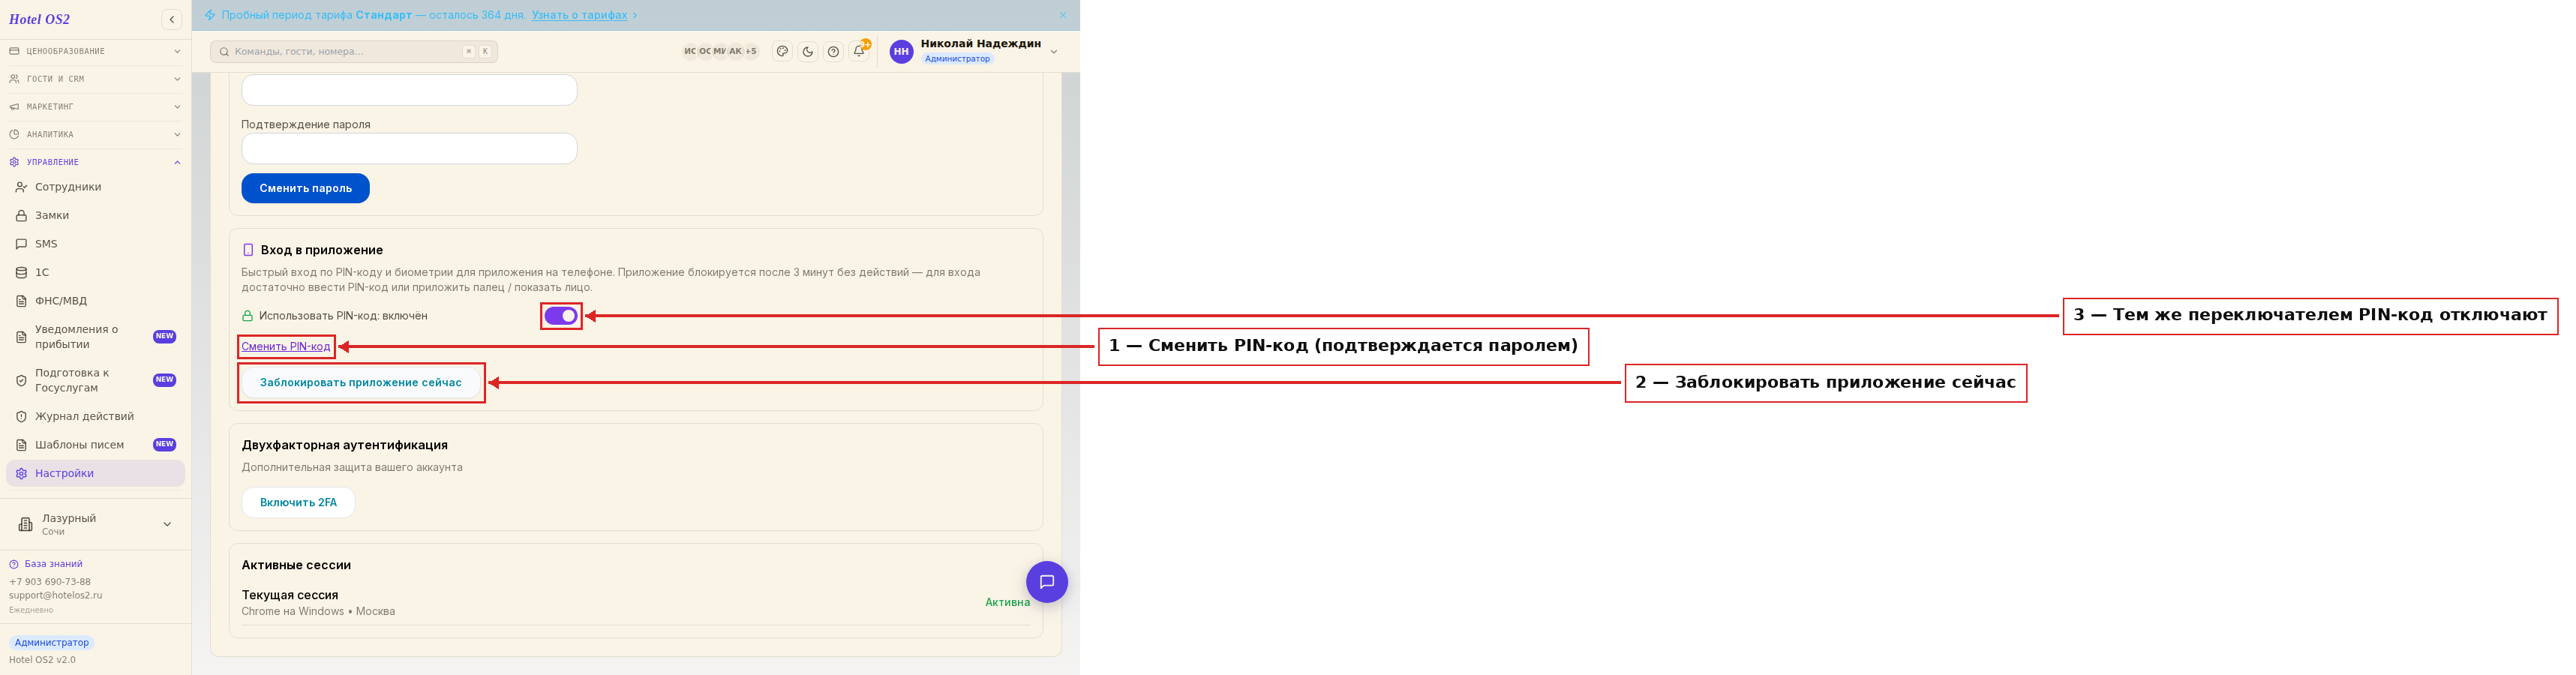
Task: Open Сотрудники in the sidebar
Action: [x=95, y=187]
